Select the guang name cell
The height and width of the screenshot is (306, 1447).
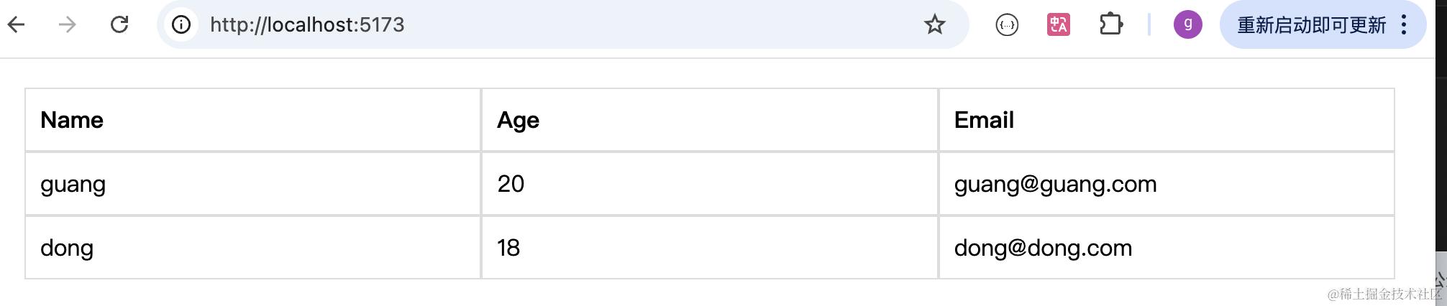pos(73,184)
